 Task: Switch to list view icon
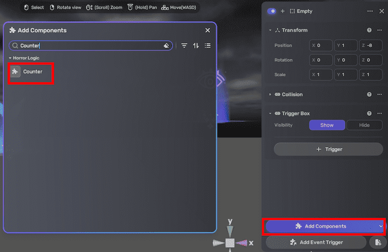click(208, 46)
